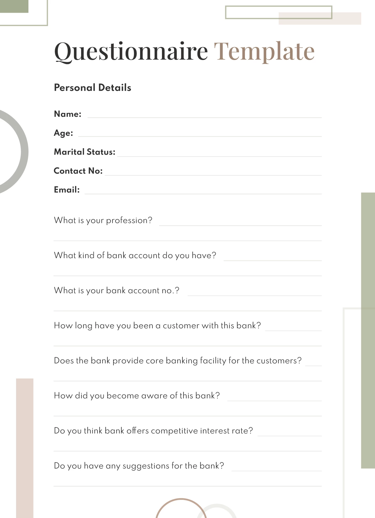
Task: Click the "What is your profession?" question text
Action: click(x=103, y=220)
